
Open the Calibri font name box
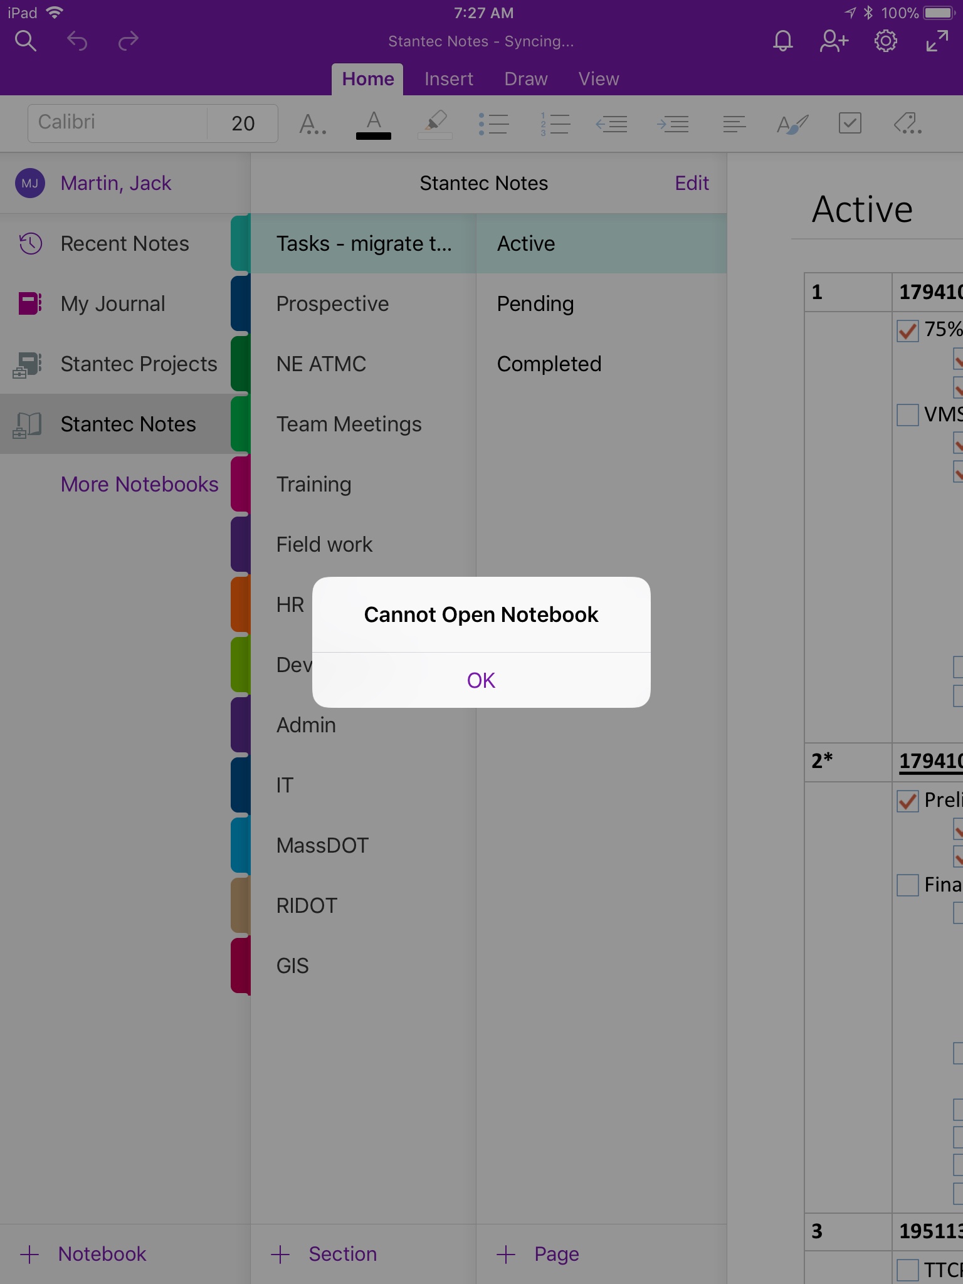[118, 123]
